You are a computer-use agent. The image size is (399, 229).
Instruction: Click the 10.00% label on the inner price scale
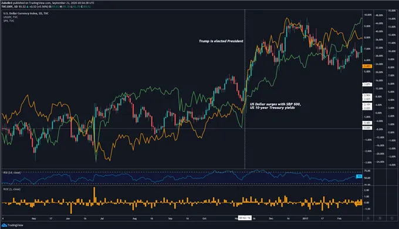(368, 15)
